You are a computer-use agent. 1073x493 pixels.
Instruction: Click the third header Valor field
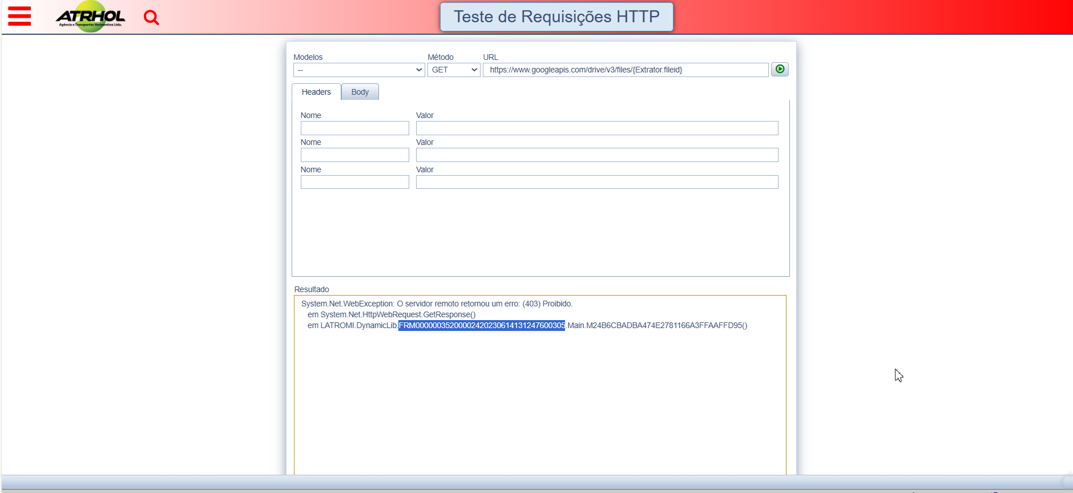(596, 182)
